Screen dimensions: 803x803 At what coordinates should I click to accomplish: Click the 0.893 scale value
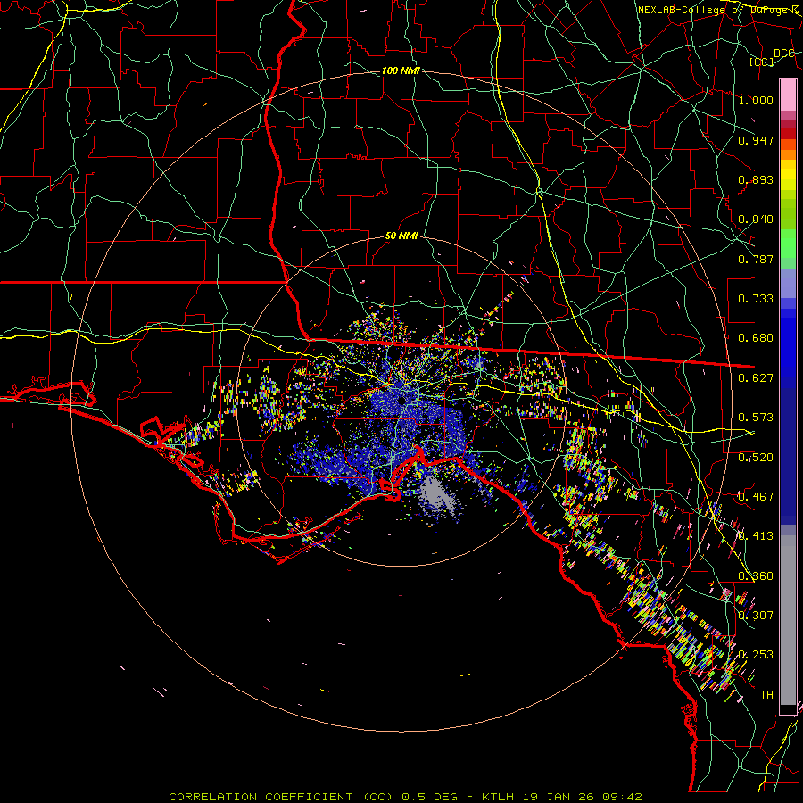(x=756, y=179)
